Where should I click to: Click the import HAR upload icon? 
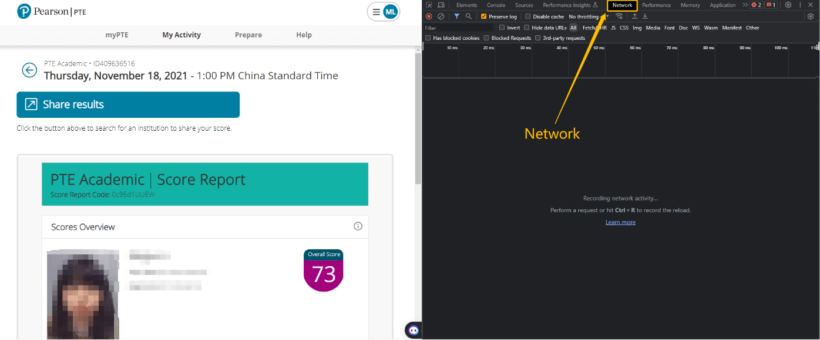coord(634,16)
